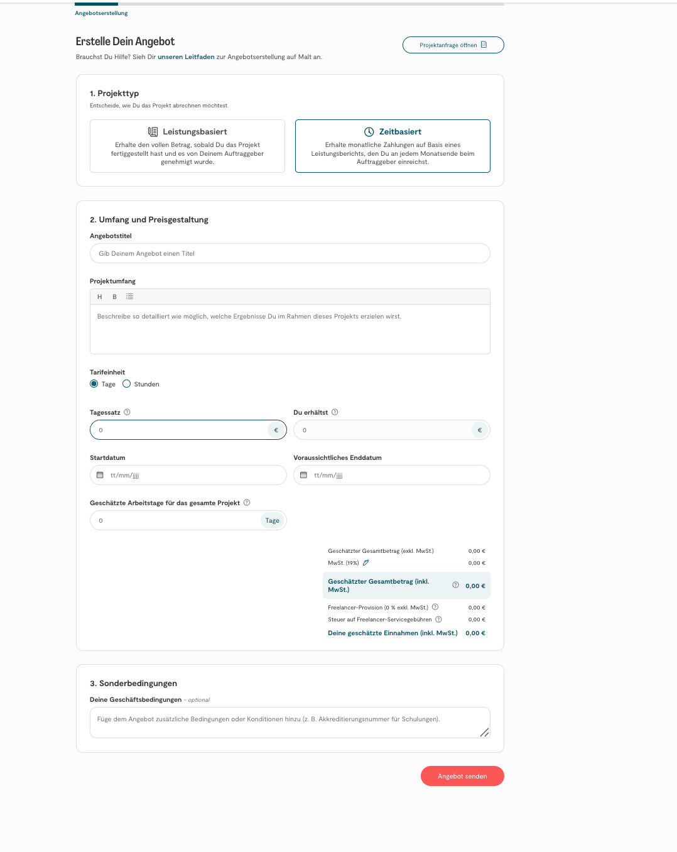Click the help icon next to Tagessatz
The image size is (677, 852).
127,412
